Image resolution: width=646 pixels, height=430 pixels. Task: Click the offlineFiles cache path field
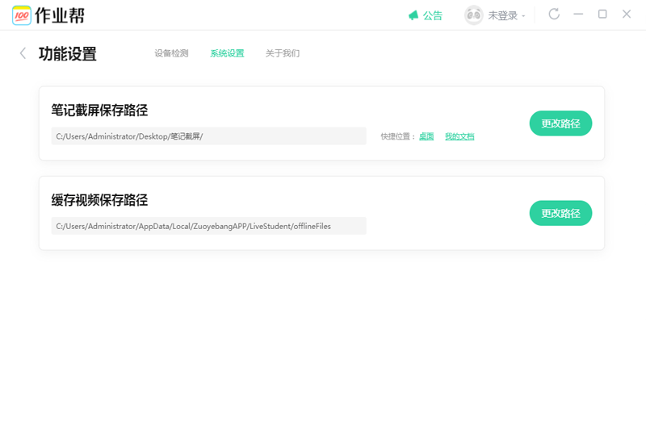208,226
